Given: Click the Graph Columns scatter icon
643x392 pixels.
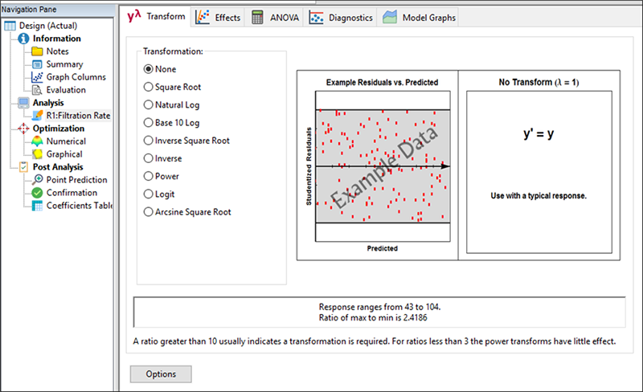Looking at the screenshot, I should point(37,77).
